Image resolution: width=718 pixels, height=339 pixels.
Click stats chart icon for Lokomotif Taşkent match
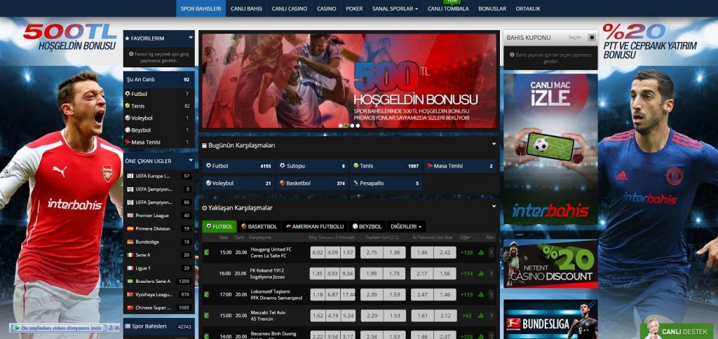(481, 295)
